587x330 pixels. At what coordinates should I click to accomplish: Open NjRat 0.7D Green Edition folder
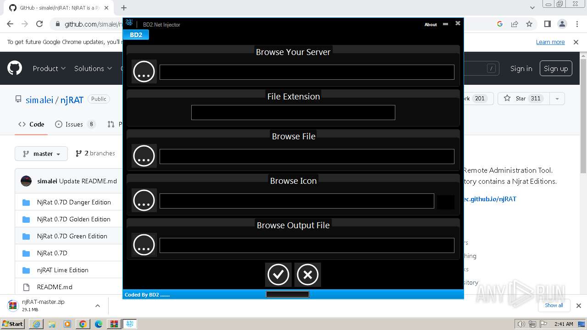point(72,236)
